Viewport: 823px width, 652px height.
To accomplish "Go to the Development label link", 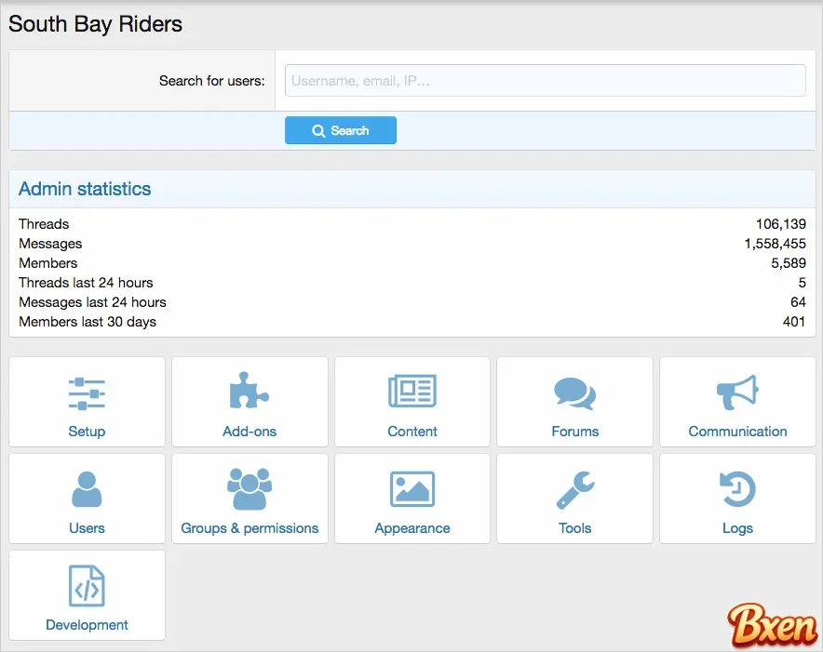I will tap(87, 625).
